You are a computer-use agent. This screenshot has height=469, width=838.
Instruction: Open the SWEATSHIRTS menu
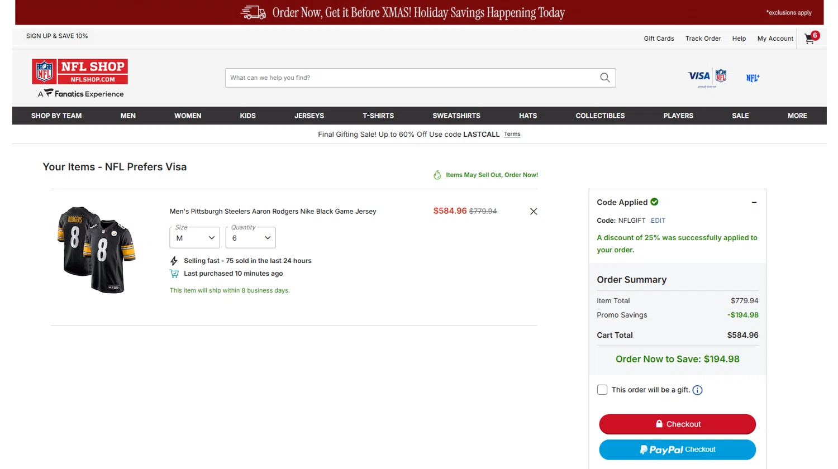tap(456, 116)
